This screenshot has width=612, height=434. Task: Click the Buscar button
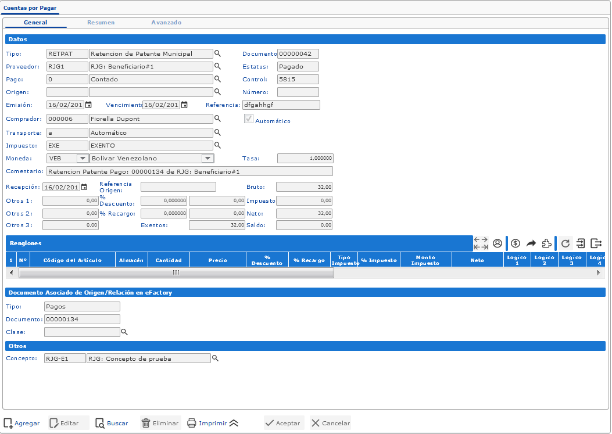[112, 423]
